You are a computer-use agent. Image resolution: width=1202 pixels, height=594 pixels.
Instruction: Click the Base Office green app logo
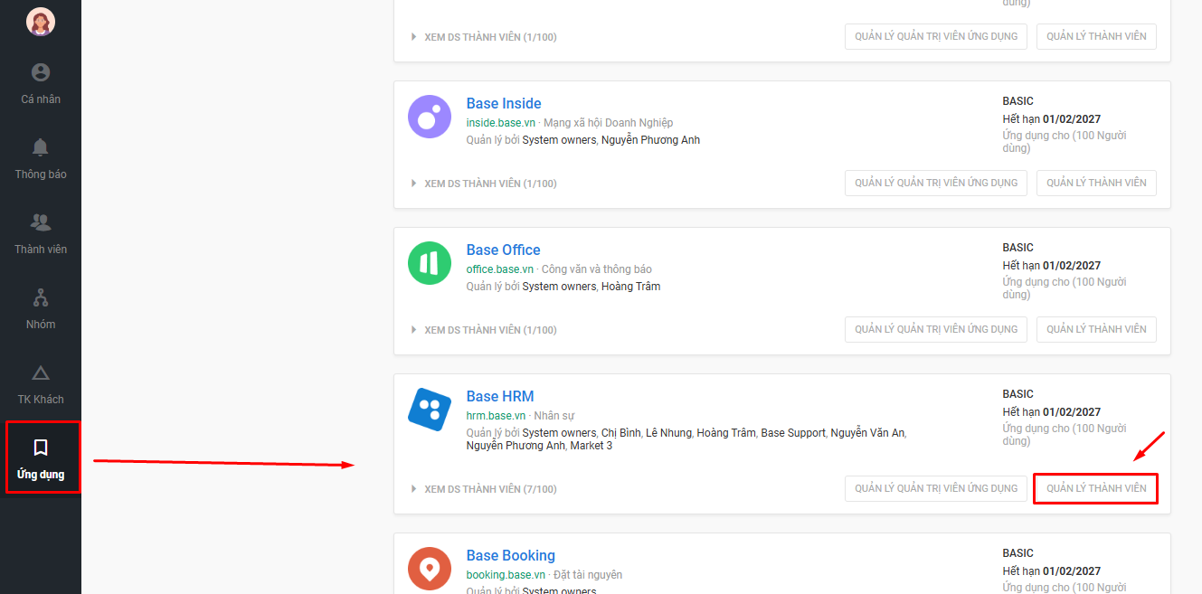430,263
